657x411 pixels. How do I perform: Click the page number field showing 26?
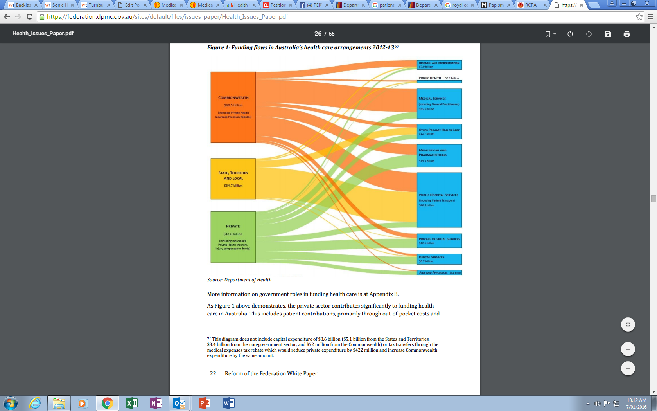pos(318,34)
